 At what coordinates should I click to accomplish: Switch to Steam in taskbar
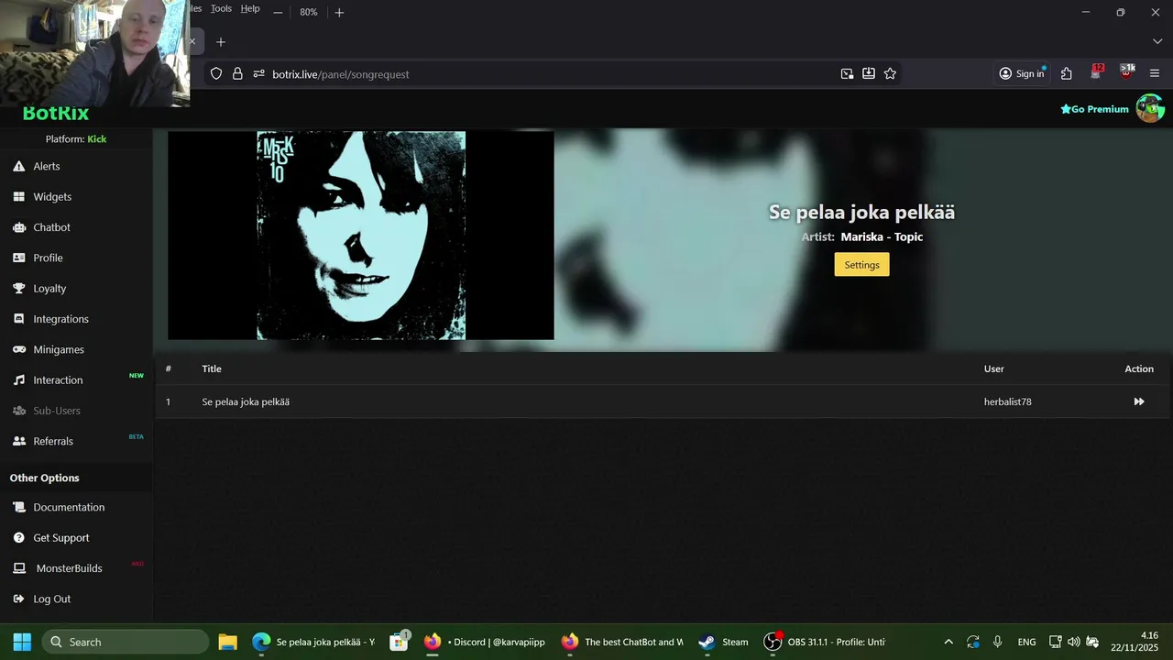tap(723, 642)
